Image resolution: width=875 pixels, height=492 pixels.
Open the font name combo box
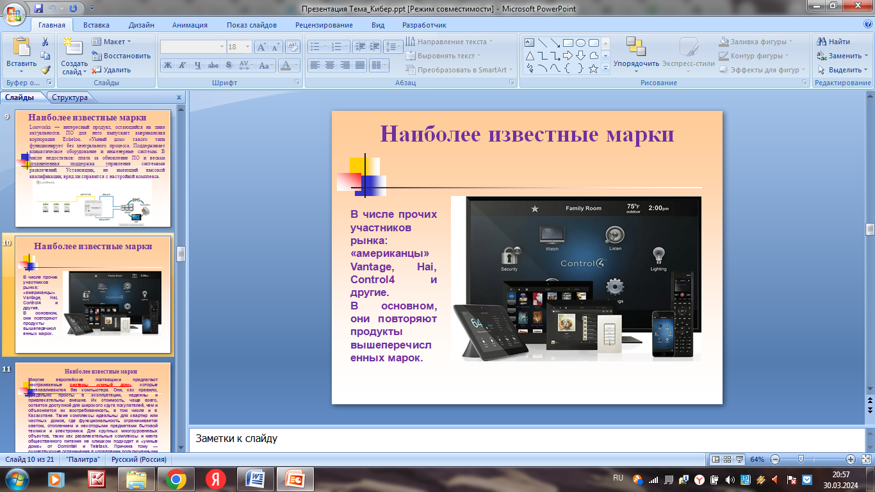[193, 47]
